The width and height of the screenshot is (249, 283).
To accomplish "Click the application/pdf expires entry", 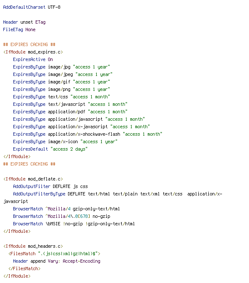I will 70,112.
